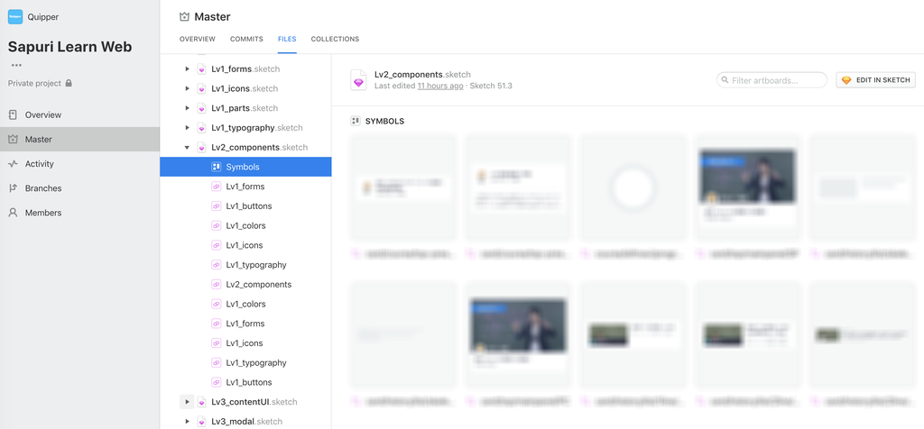Click the Sketch file icon for Lv1_typography.sketch
924x429 pixels.
[x=201, y=128]
